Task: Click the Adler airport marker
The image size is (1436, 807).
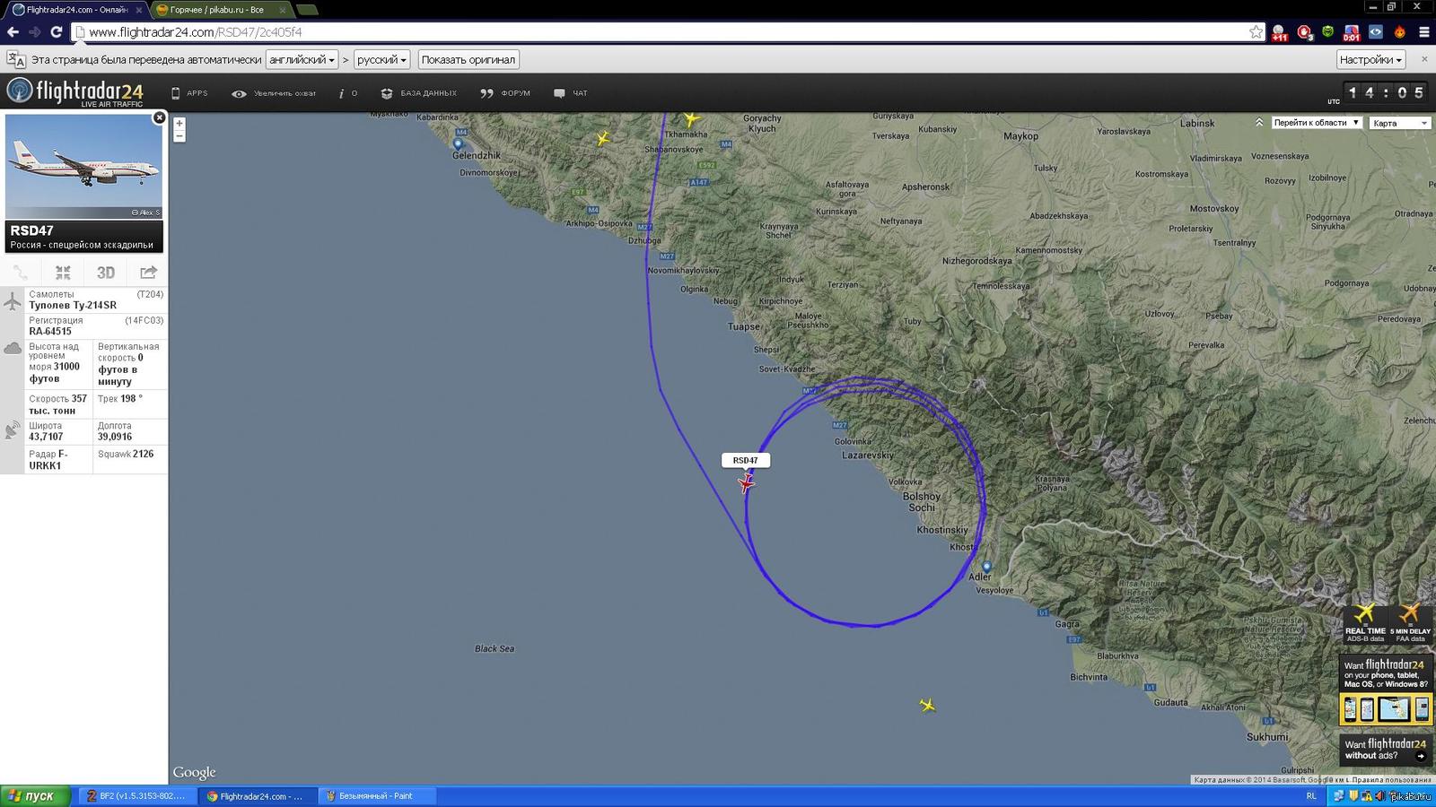Action: coord(986,567)
